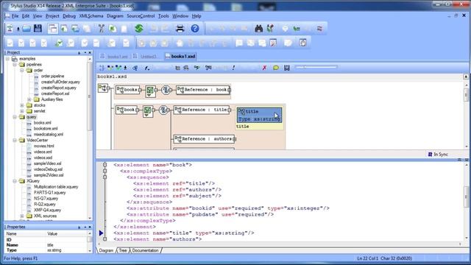Select Multiplication table.xquery file
471x265 pixels.
[x=56, y=186]
